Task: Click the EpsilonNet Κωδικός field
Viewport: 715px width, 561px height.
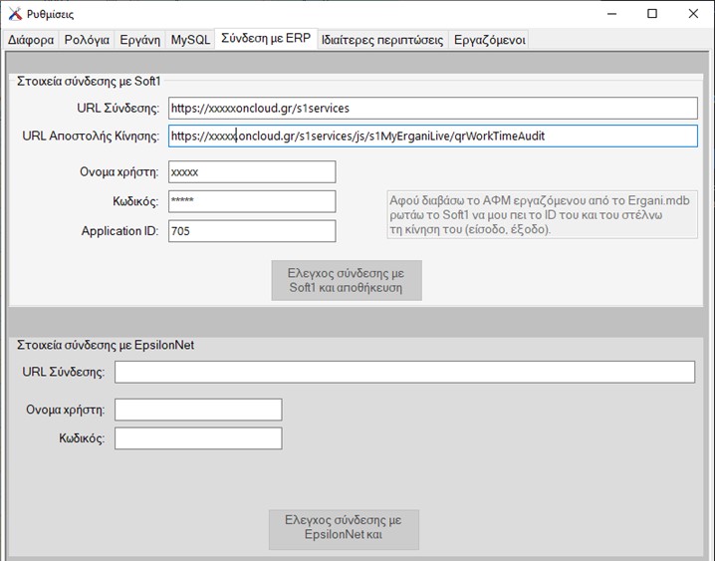Action: 198,438
